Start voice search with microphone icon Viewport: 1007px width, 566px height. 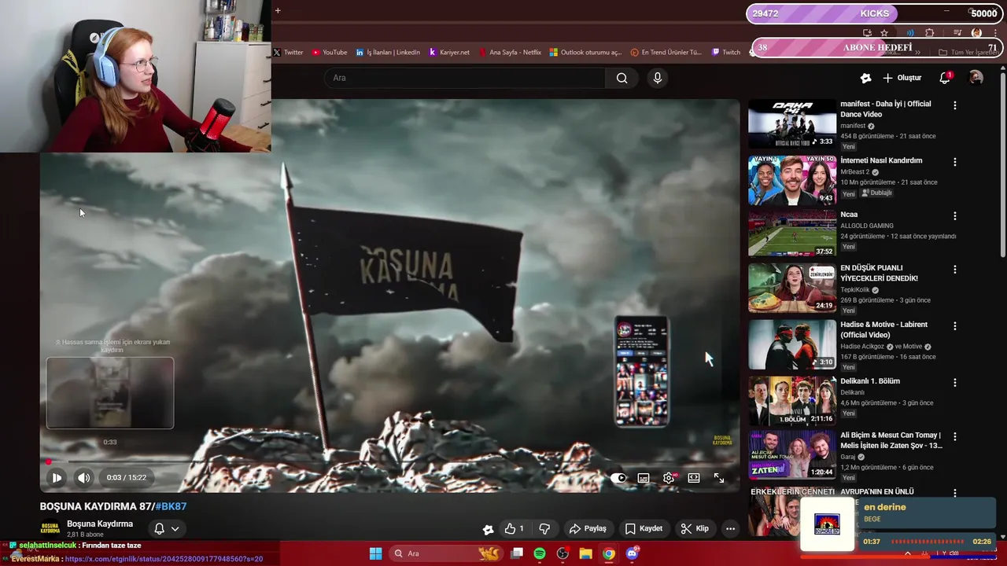[x=658, y=78]
